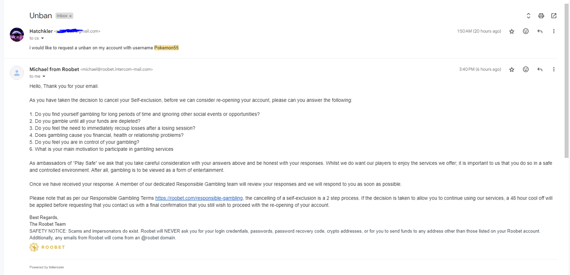Open email in new window
570x275 pixels.
554,16
